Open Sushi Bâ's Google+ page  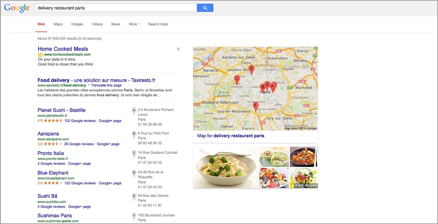point(79,207)
